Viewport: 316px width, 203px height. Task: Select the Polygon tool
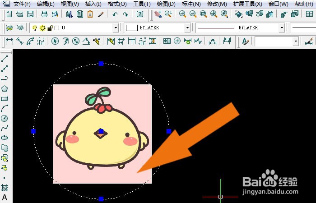[x=5, y=88]
